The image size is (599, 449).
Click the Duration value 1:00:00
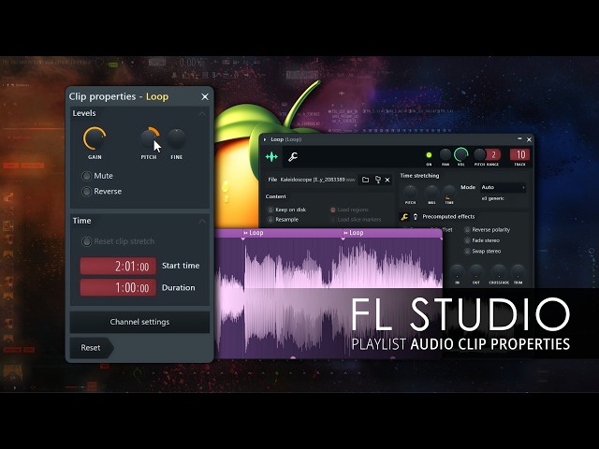(x=118, y=287)
